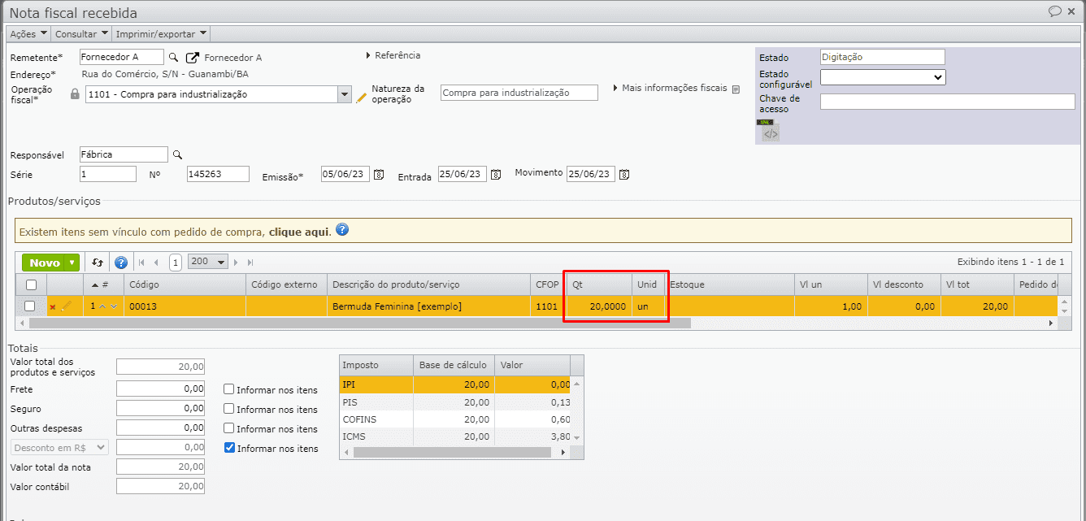Check Informar nos itens for Outras despesas

(x=229, y=428)
